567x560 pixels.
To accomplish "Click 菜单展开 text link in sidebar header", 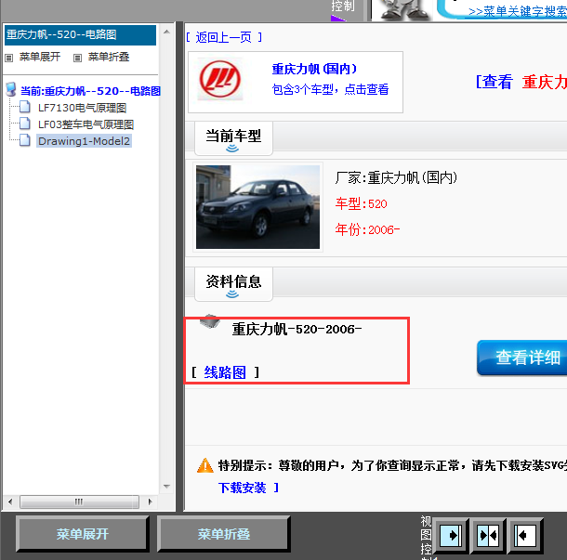I will pyautogui.click(x=40, y=57).
